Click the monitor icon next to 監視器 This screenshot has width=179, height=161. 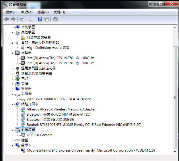click(x=17, y=89)
